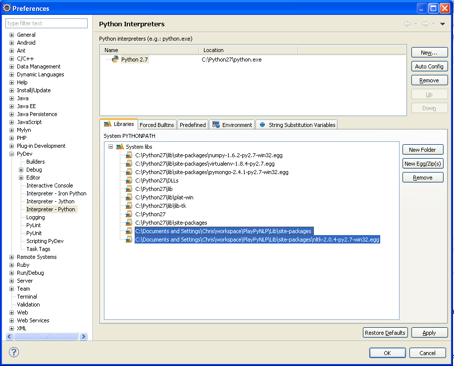Select the Scripting PyDev tree item
Screen dimensions: 454x366
pyautogui.click(x=45, y=241)
